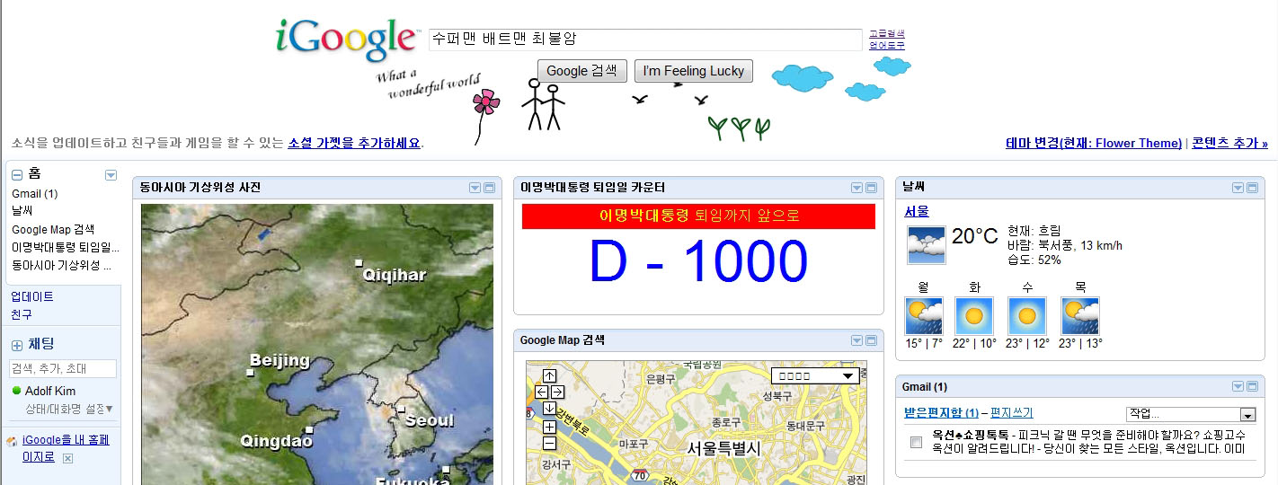Click the 목 forecast weather icon
The image size is (1278, 485).
1080,316
